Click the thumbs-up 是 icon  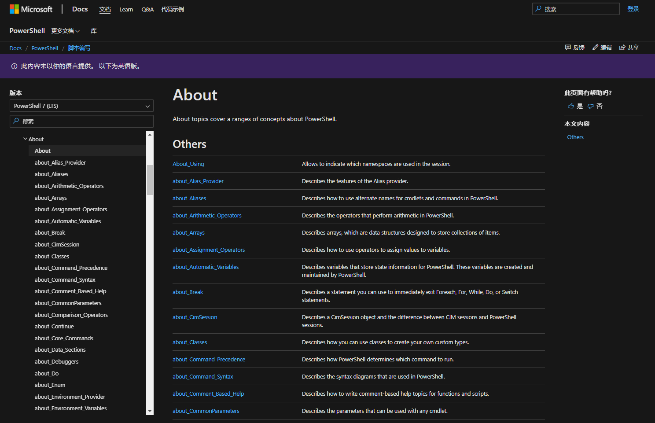click(x=571, y=106)
